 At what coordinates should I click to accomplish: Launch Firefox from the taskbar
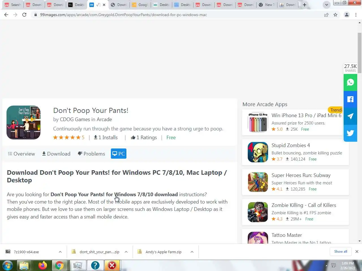(x=43, y=265)
